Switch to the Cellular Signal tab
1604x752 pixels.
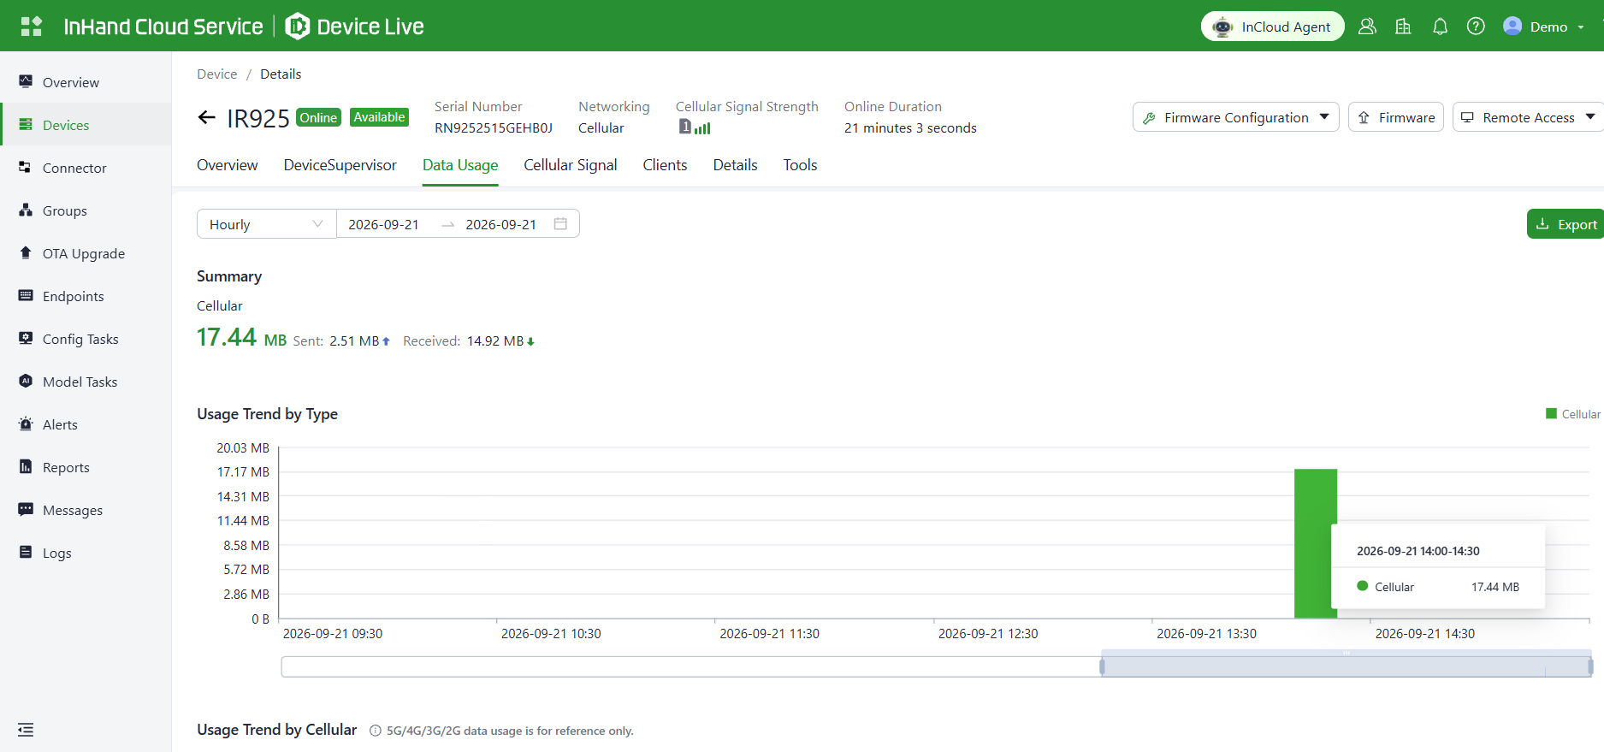point(570,165)
